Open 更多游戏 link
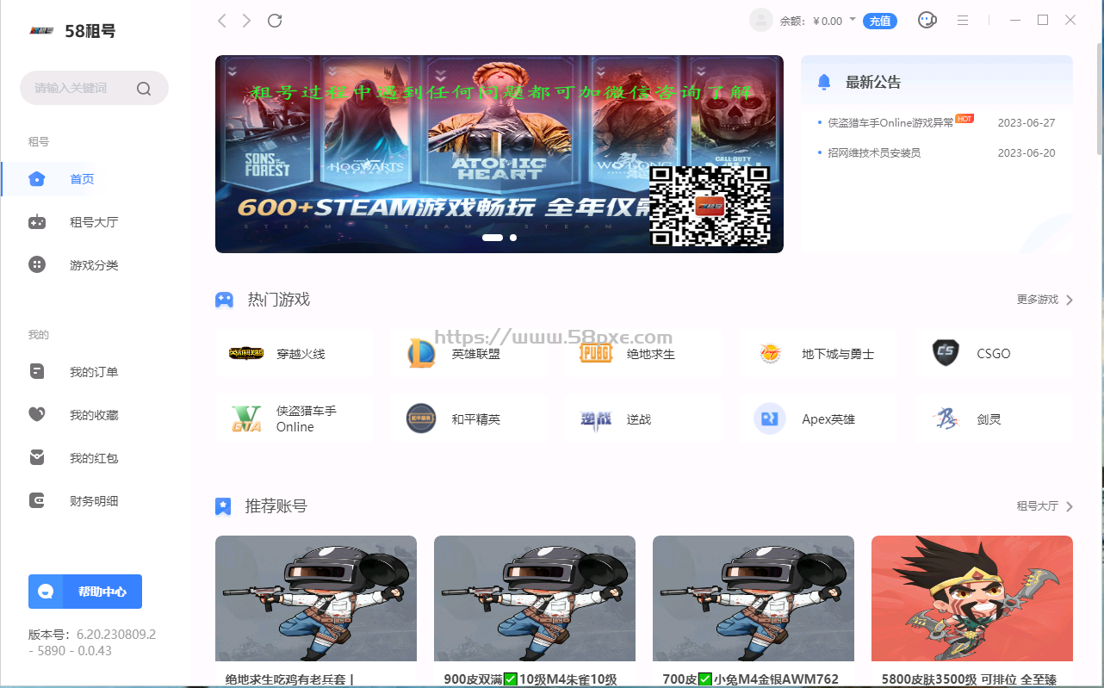 1037,300
